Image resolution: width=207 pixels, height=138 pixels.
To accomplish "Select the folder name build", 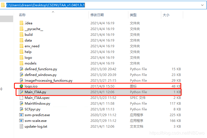I will [29, 35].
